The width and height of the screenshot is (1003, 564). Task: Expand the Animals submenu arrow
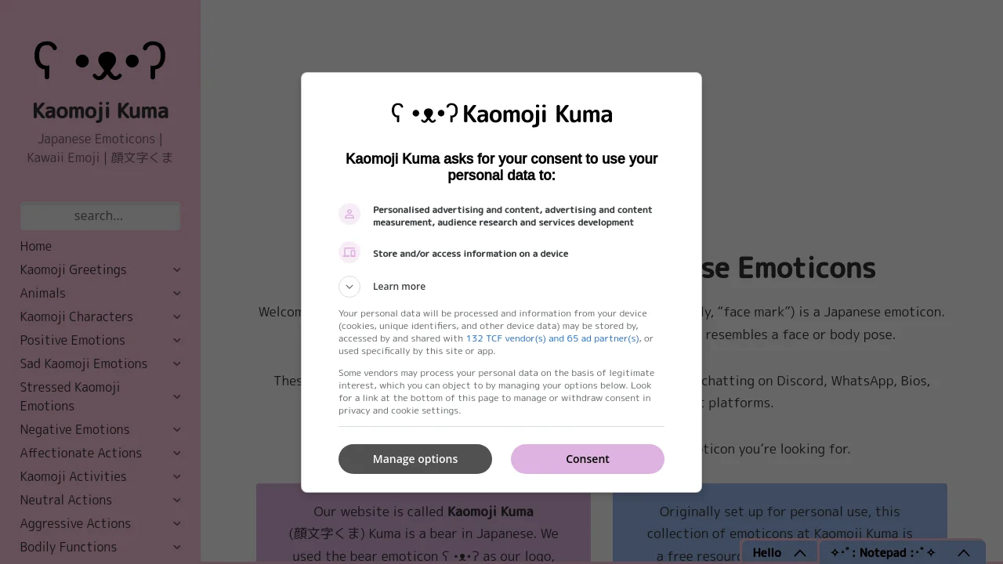click(x=177, y=293)
